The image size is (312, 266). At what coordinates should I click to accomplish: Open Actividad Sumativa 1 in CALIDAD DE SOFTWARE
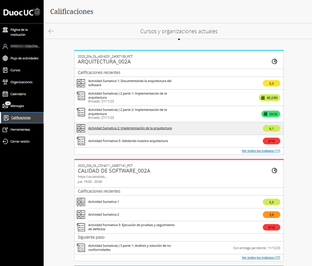tap(103, 202)
